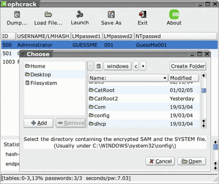Click the dhcp folder icon

point(91,124)
